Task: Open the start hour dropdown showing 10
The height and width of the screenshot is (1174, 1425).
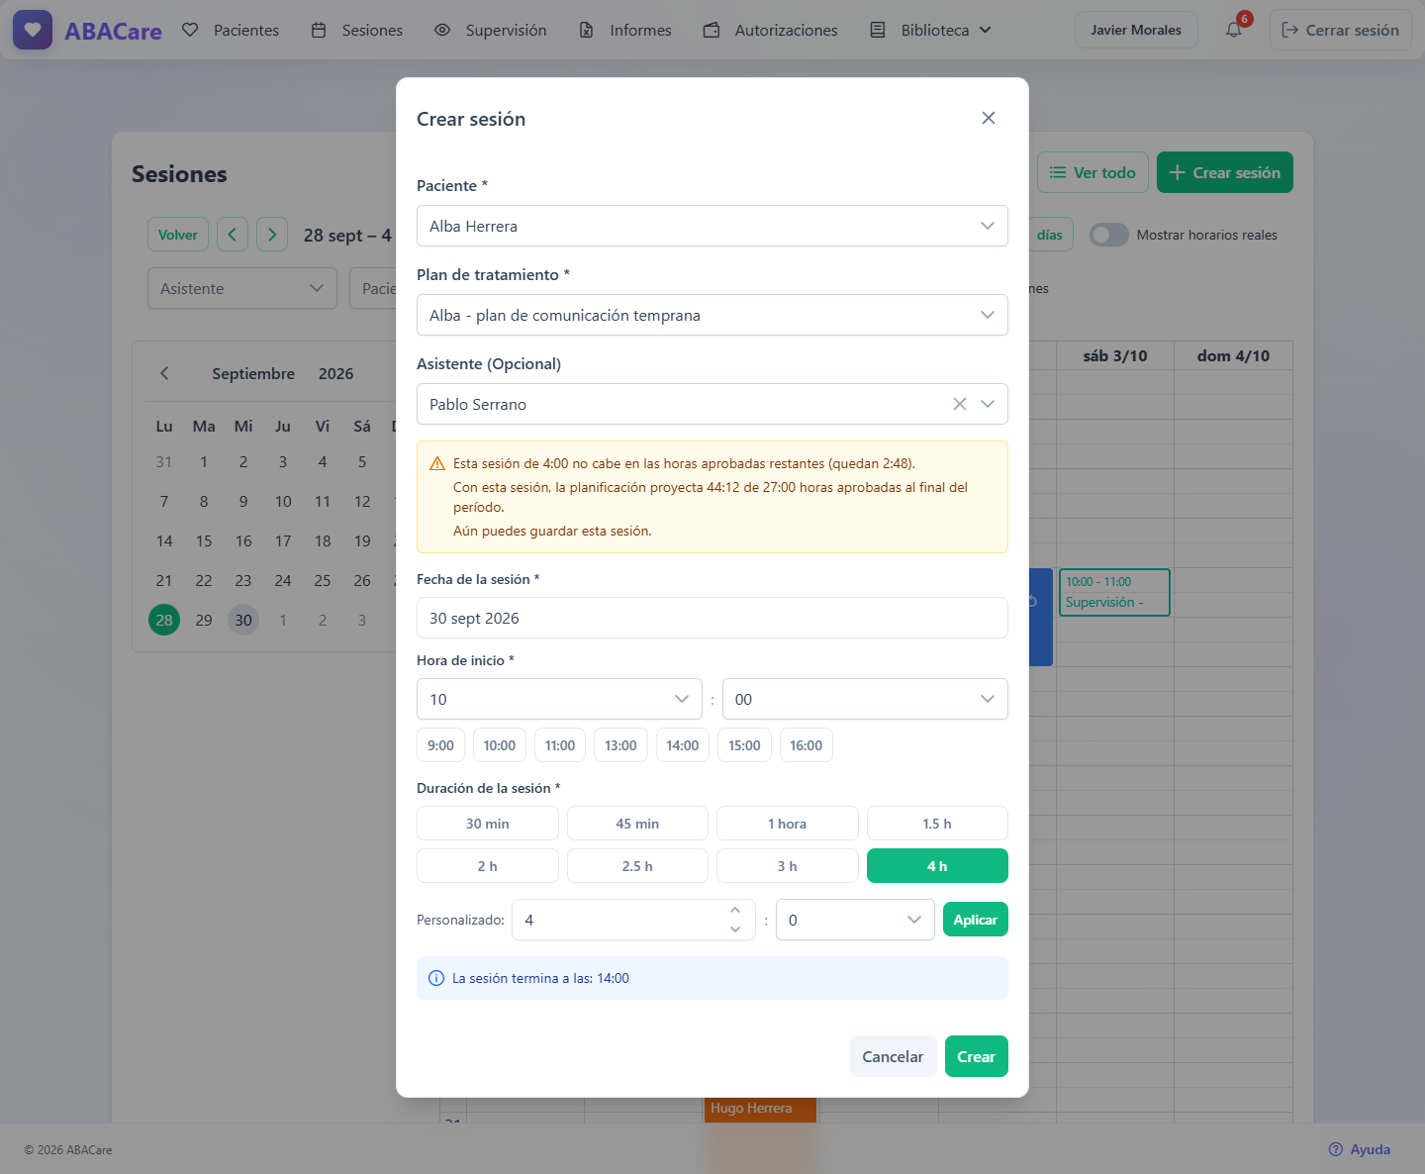Action: (x=559, y=699)
